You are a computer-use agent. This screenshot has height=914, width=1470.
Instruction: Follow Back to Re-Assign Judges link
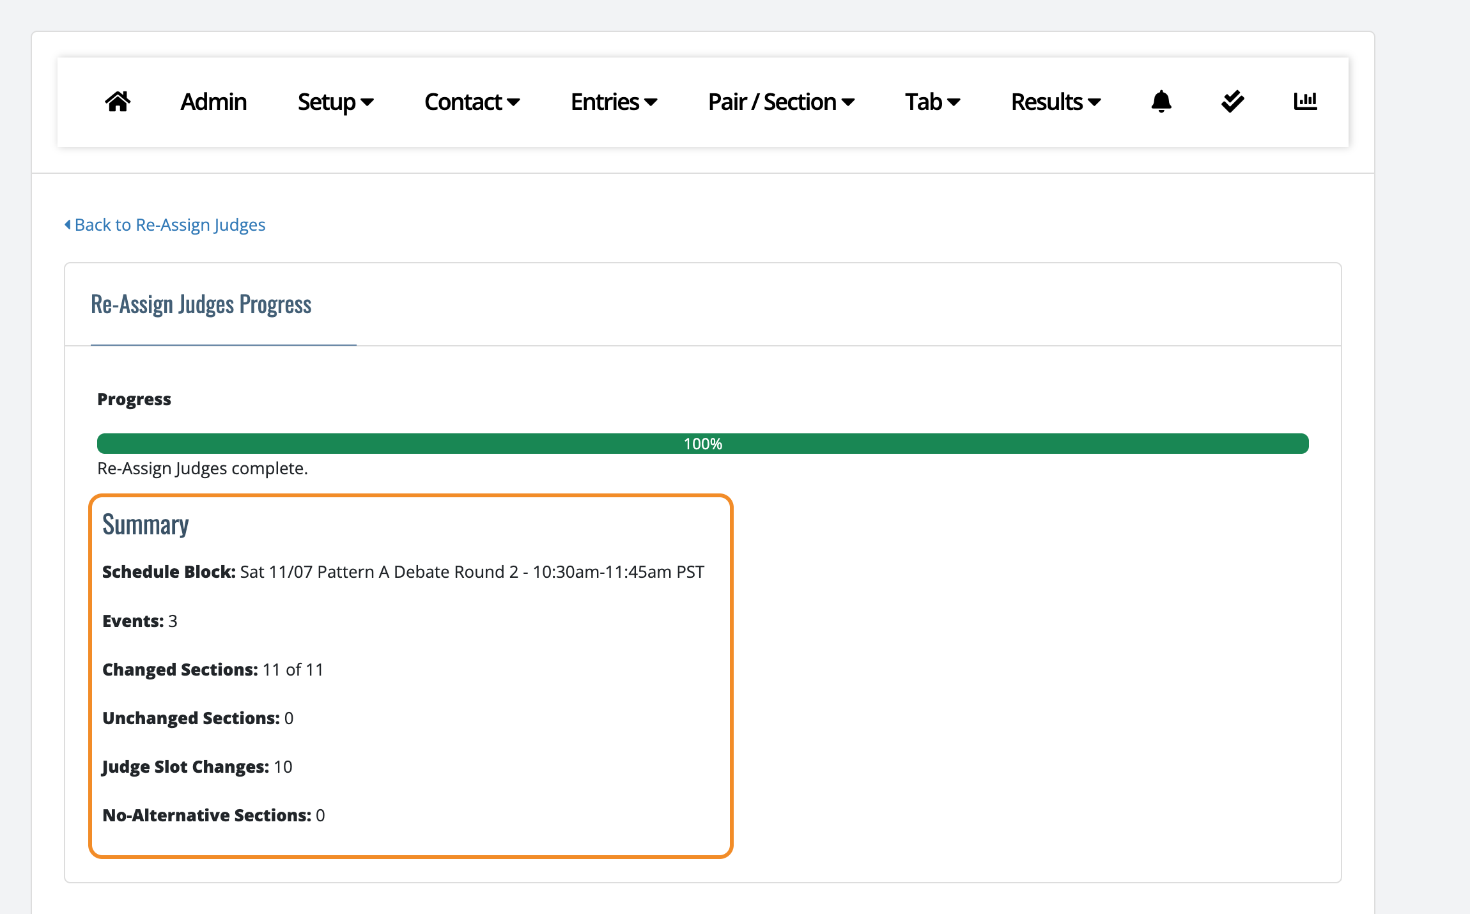click(x=165, y=225)
